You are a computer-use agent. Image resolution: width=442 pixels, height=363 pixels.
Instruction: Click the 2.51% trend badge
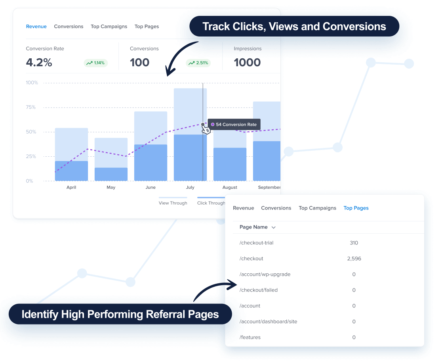(198, 63)
